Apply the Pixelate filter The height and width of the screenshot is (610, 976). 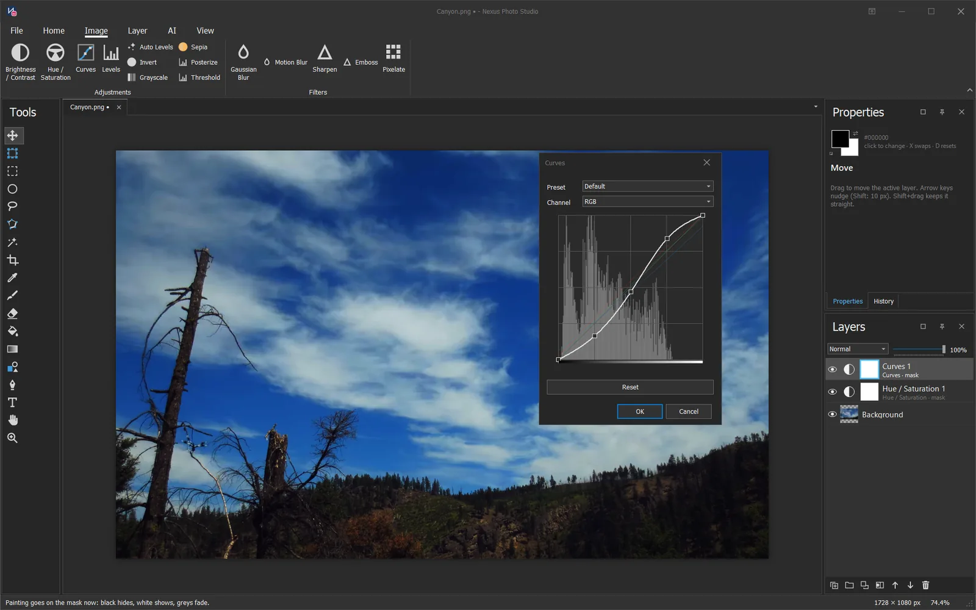click(x=393, y=59)
